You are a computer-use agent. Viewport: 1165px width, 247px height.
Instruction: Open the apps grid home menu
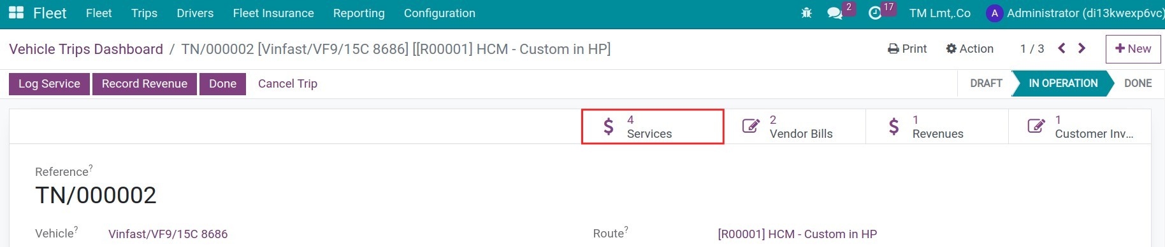(x=16, y=13)
